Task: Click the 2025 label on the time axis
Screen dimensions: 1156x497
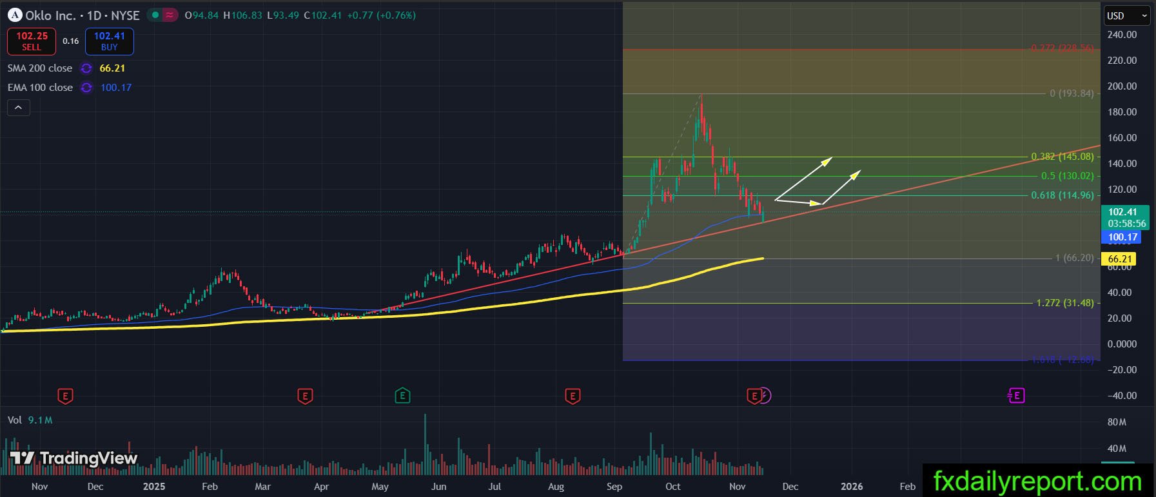Action: click(x=154, y=487)
